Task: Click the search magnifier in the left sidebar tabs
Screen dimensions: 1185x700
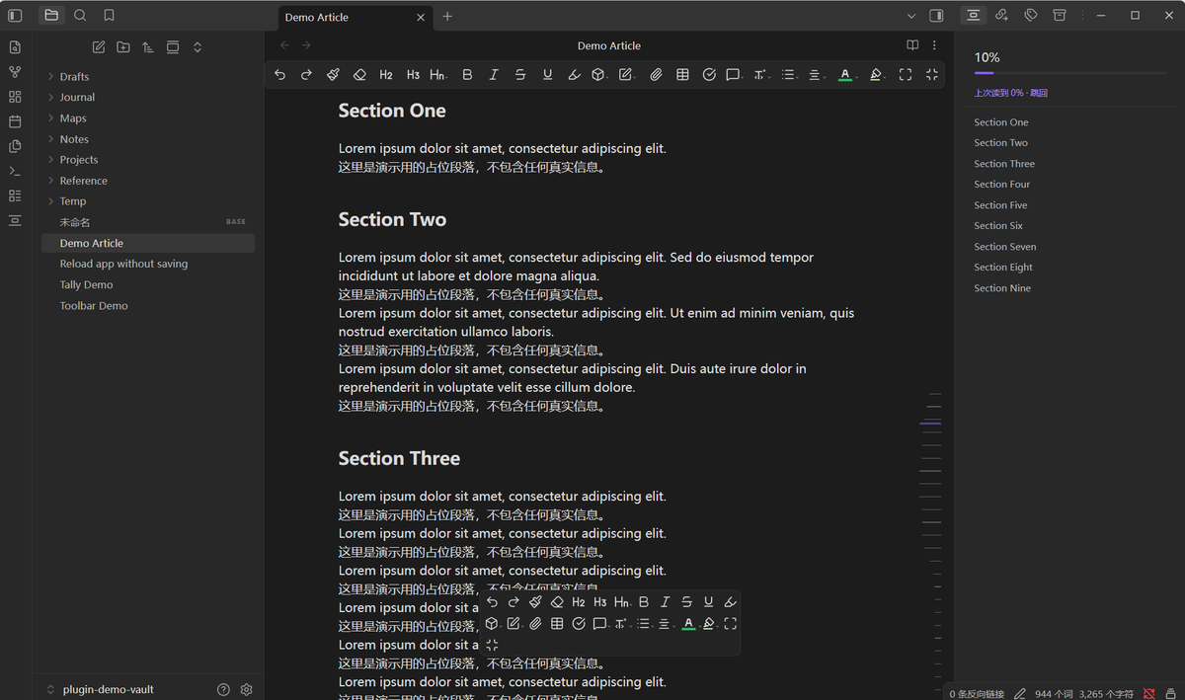Action: coord(80,15)
